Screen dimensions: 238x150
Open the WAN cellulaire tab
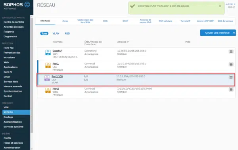point(165,21)
